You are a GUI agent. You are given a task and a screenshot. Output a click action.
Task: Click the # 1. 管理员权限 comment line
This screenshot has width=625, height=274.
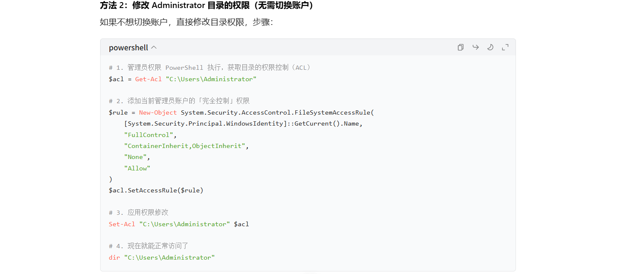click(x=210, y=68)
